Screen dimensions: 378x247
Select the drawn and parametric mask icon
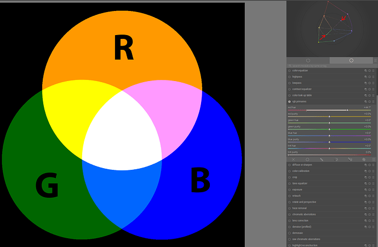coord(350,159)
